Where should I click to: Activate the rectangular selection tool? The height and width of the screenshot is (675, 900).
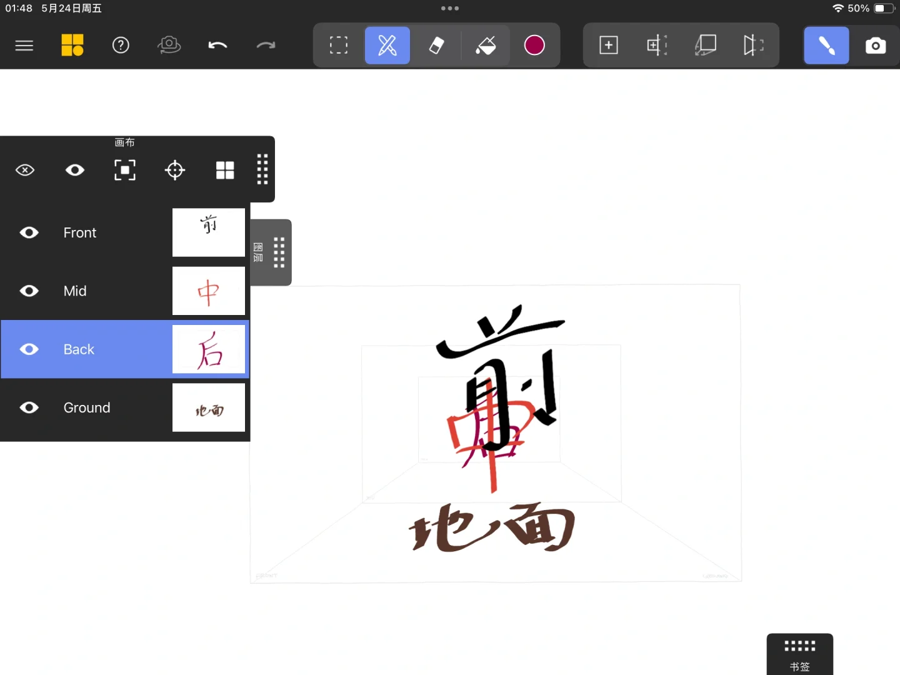tap(338, 45)
